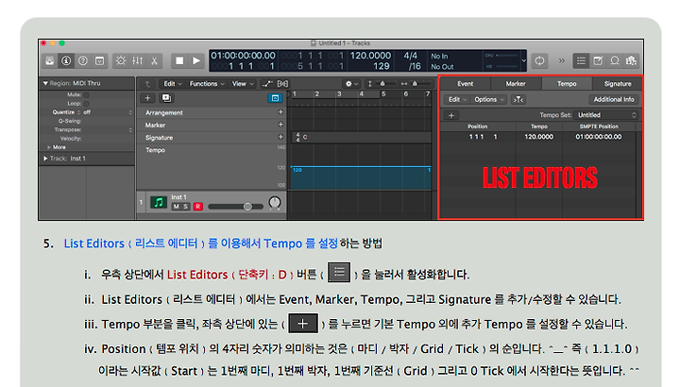
Task: Add an Arrangement marker with plus
Action: tap(280, 112)
